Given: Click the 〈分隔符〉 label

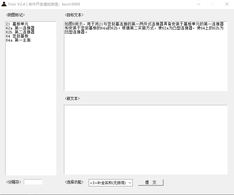Looking at the screenshot, I should 14,182.
